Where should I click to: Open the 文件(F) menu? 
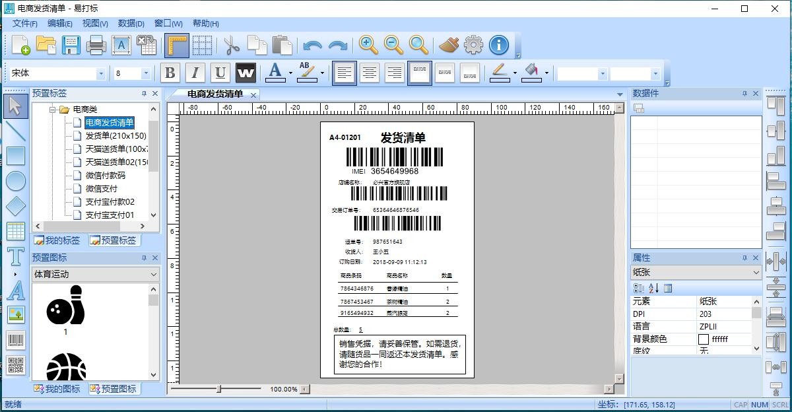tap(25, 23)
